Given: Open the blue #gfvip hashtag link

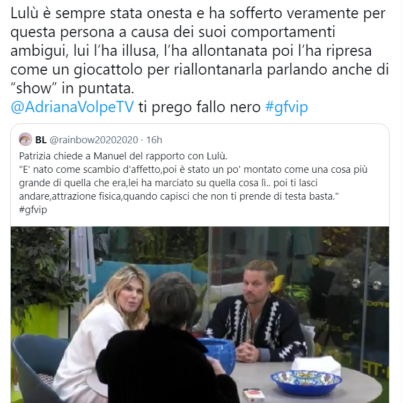Looking at the screenshot, I should 287,107.
